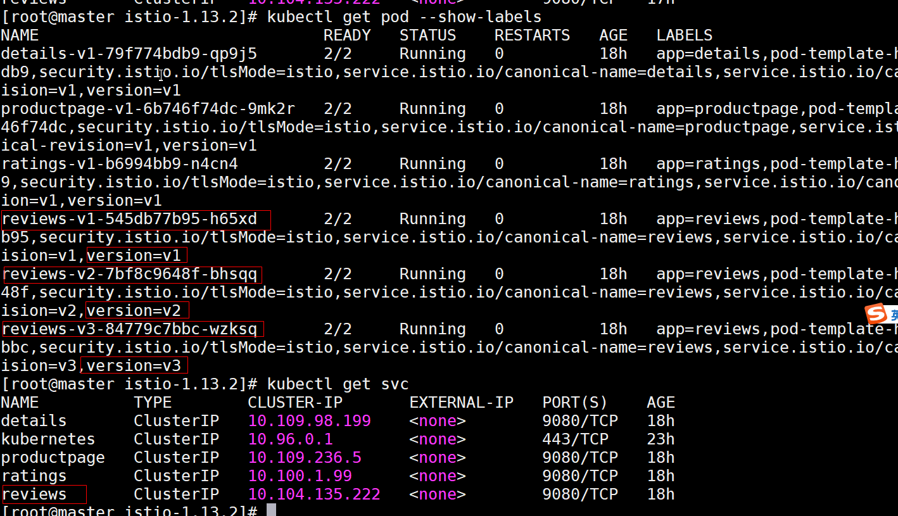Click cluster IP 10.104.135.222 in svc table
The image size is (898, 516).
click(314, 494)
